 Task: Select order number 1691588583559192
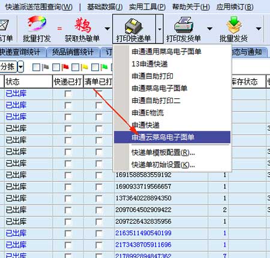click(143, 175)
